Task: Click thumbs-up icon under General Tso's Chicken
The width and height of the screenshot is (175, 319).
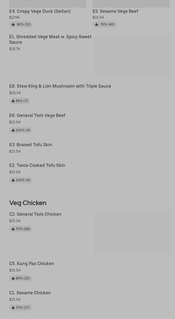Action: 13,229
